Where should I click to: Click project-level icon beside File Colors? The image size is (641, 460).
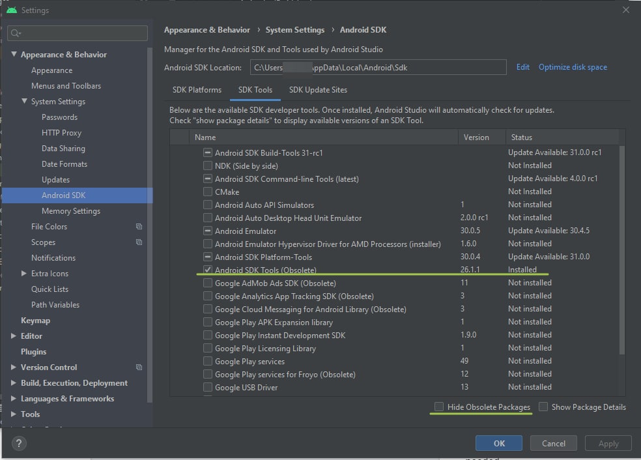(x=139, y=227)
